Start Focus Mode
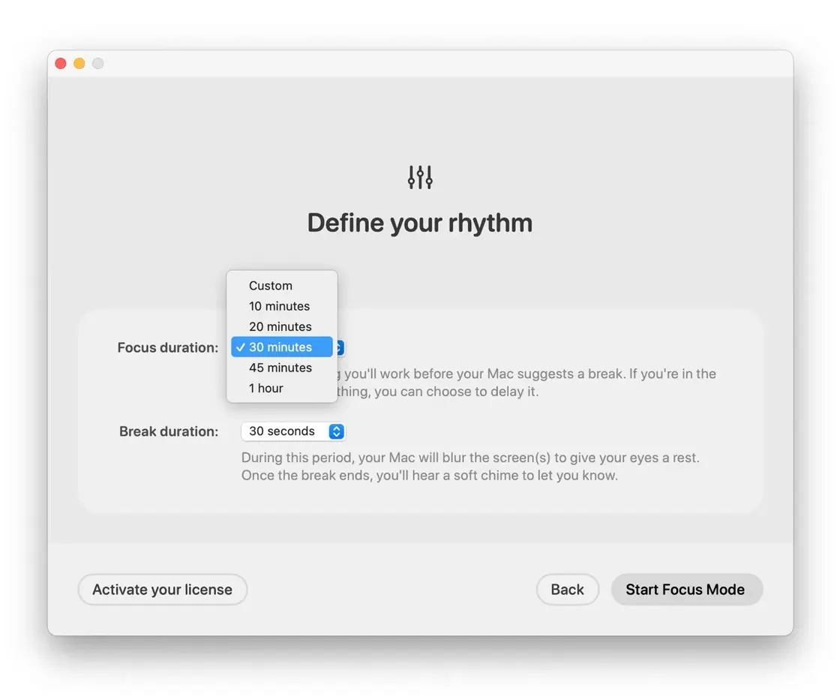The width and height of the screenshot is (840, 700). [687, 590]
